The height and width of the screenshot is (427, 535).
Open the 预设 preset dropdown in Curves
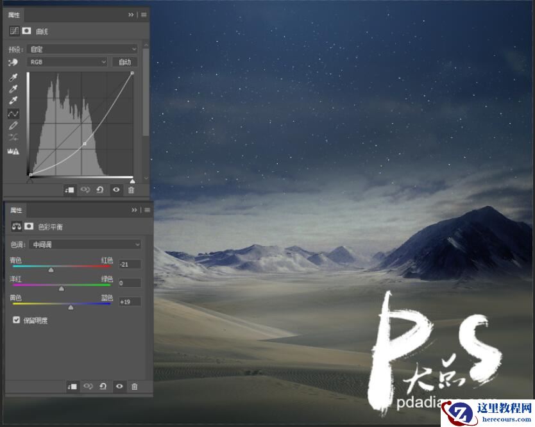83,49
